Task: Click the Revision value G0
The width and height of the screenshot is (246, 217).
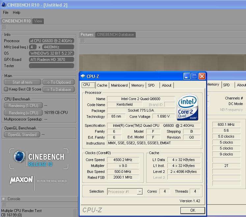Action: (x=192, y=137)
